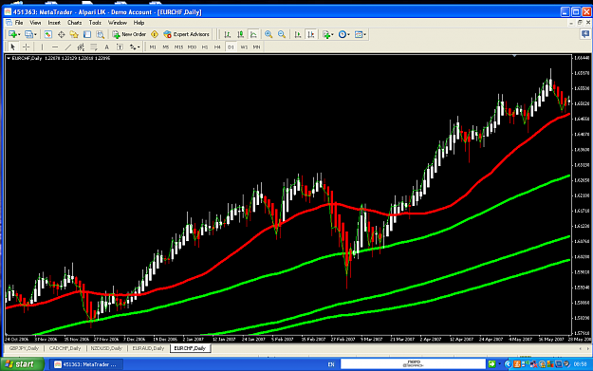Screen dimensions: 593x371
Task: Select the Horizontal Line drawing tool
Action: [x=55, y=46]
